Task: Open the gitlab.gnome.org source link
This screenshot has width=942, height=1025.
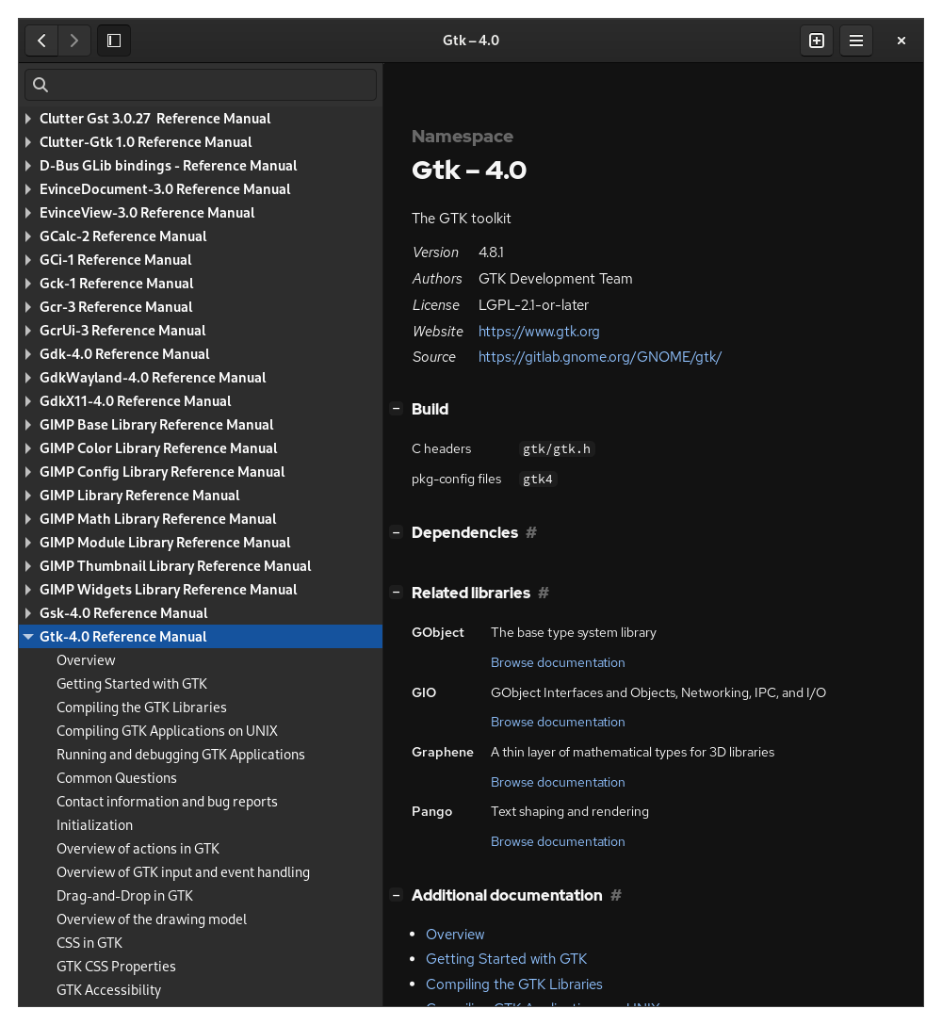Action: [x=599, y=357]
